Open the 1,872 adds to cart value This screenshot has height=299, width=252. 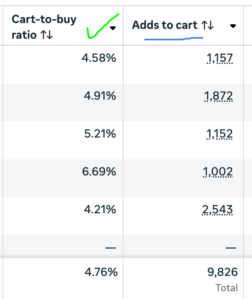tap(219, 96)
